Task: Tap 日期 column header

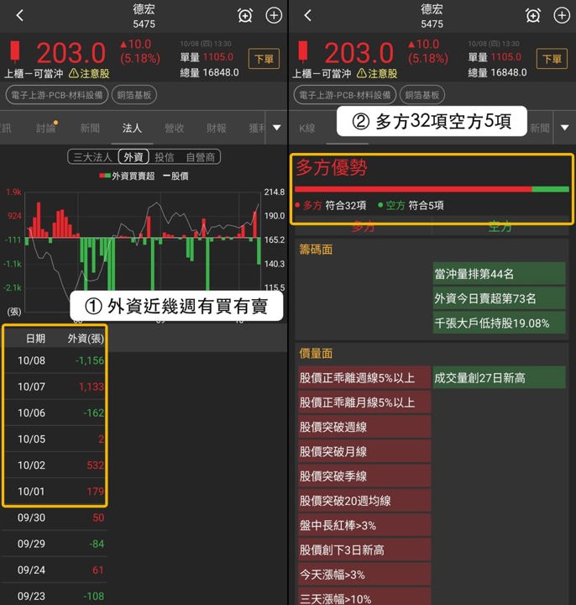Action: click(35, 339)
